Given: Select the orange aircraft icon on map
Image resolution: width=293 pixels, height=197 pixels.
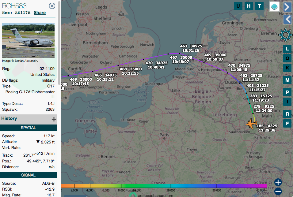Looking at the screenshot, I should [x=251, y=124].
